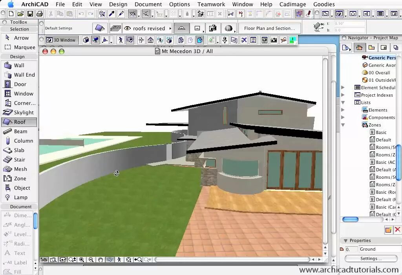Select the pan hand icon at window bottom
402x275 pixels.
pyautogui.click(x=100, y=260)
